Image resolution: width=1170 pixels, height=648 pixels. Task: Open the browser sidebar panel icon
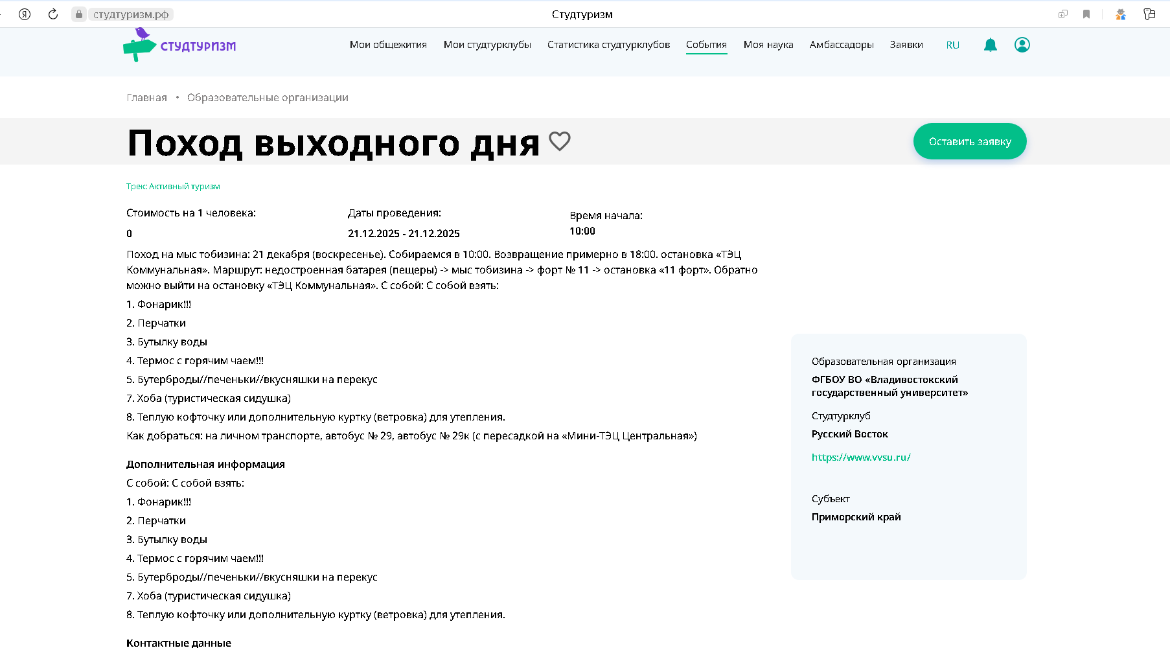[1149, 14]
